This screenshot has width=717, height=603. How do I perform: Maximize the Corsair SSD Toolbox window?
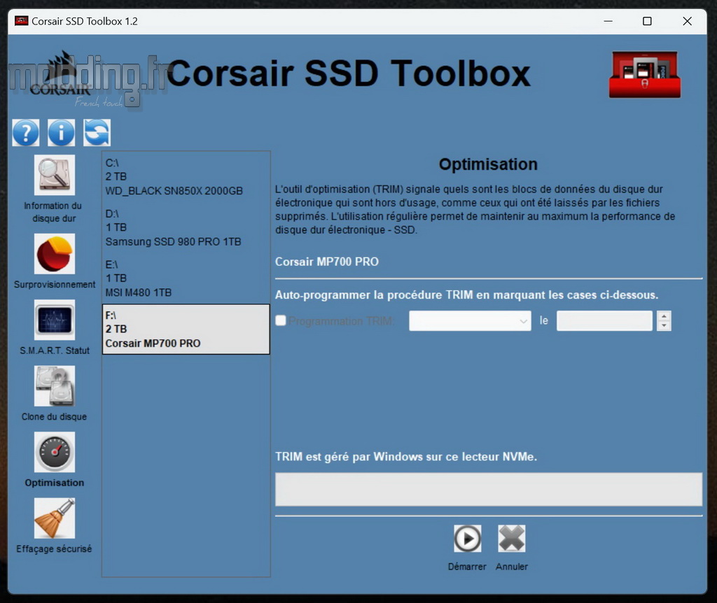[x=647, y=21]
